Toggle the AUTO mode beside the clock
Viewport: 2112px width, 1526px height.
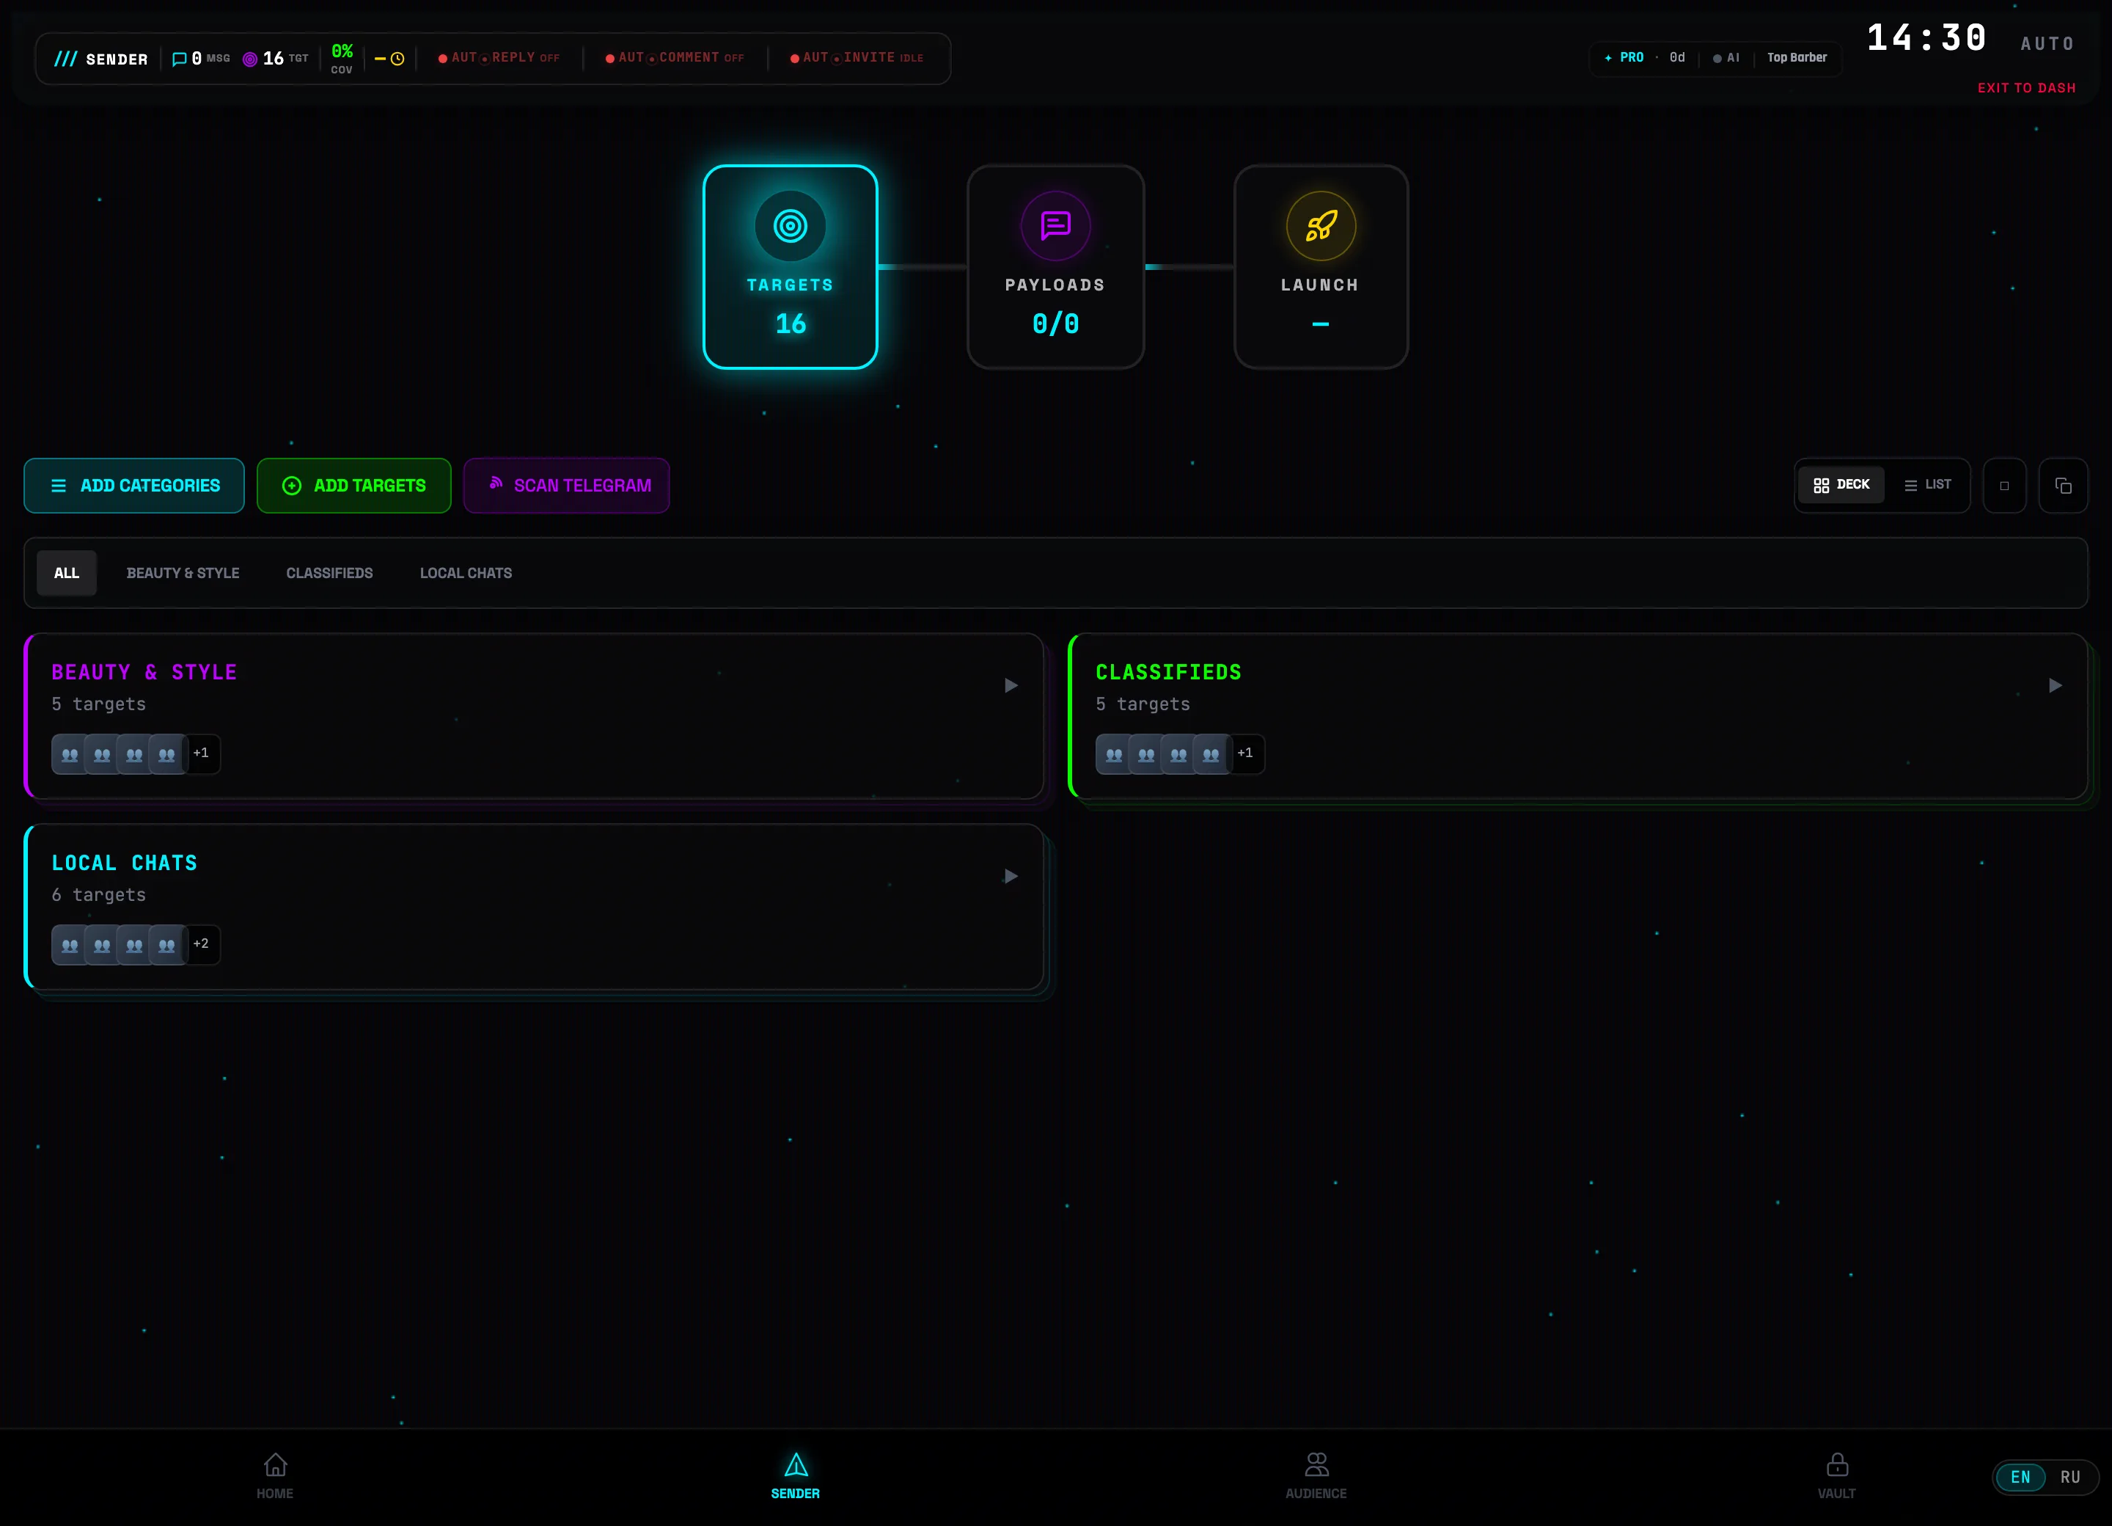click(x=2047, y=44)
